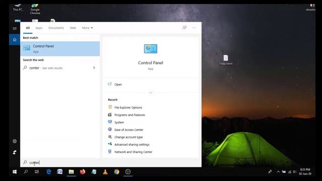The image size is (322, 181).
Task: Open the notepad-style app on taskbar
Action: pyautogui.click(x=94, y=172)
